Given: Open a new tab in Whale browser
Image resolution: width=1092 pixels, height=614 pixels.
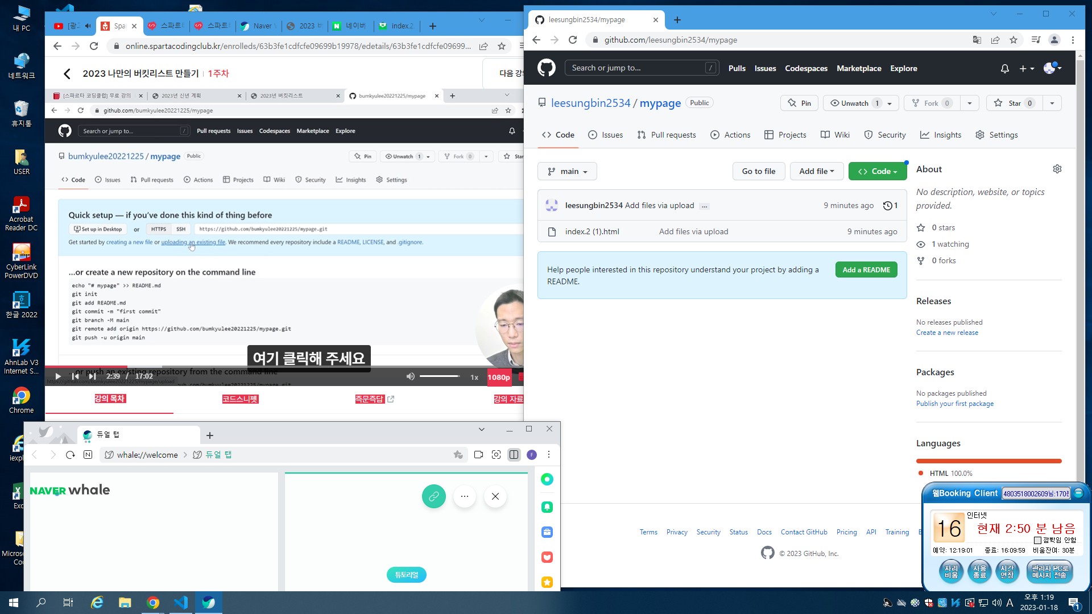Looking at the screenshot, I should 210,435.
